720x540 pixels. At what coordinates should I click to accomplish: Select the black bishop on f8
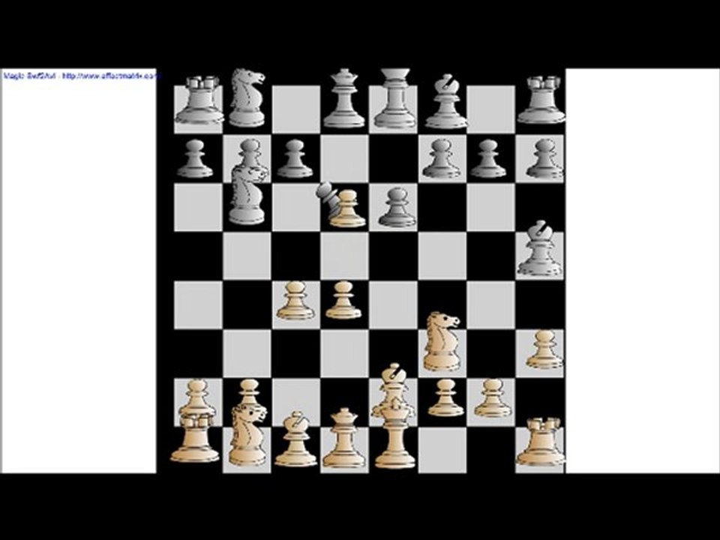click(445, 101)
